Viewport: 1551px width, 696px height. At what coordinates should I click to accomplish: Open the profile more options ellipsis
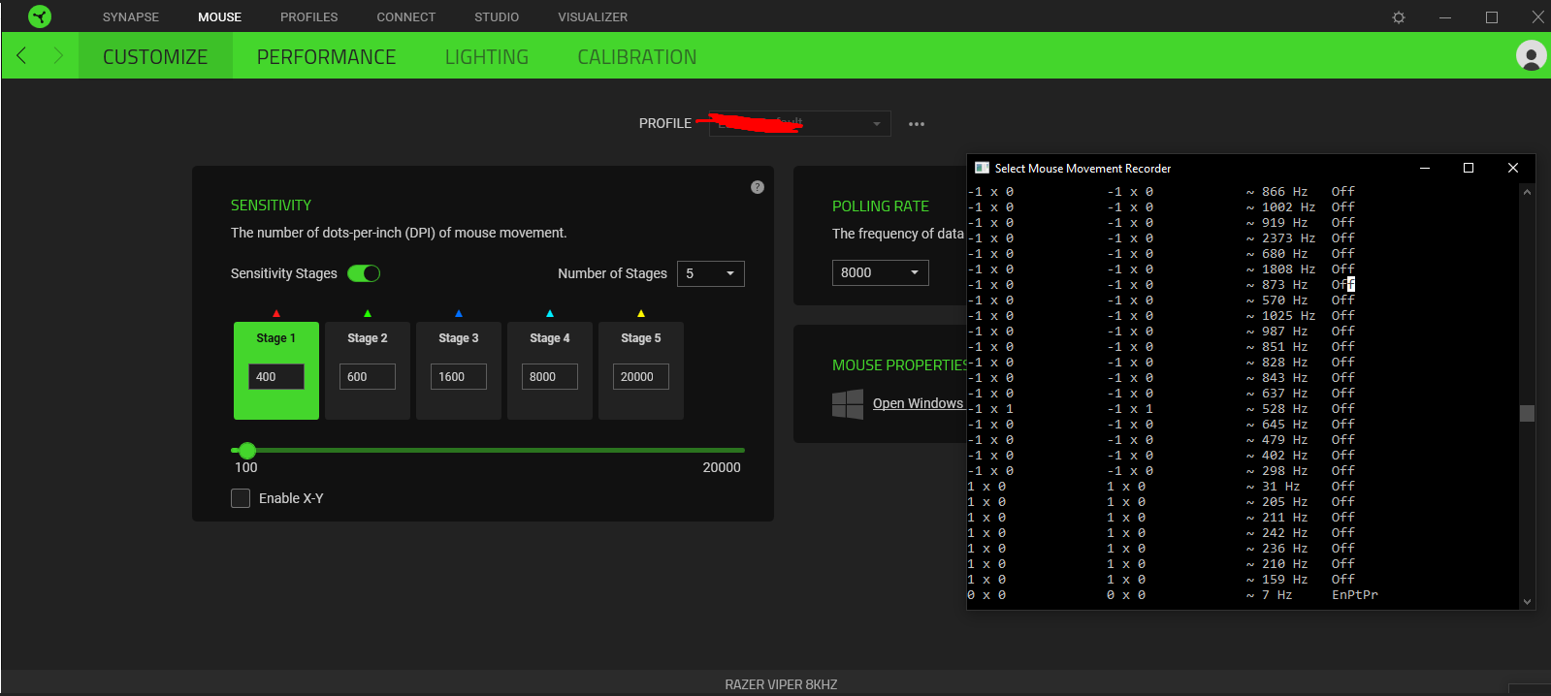pyautogui.click(x=916, y=124)
